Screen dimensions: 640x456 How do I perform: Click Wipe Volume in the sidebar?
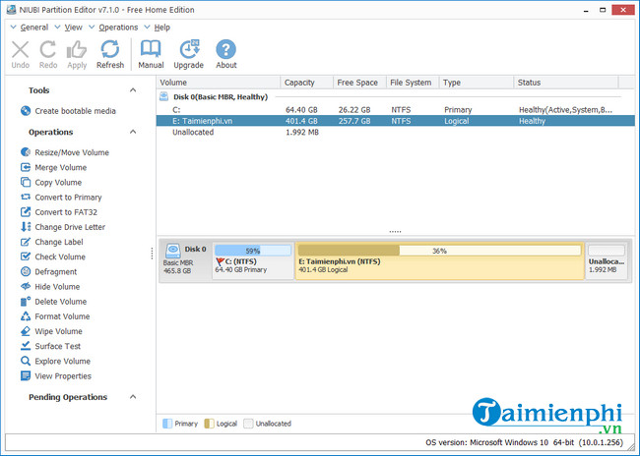click(57, 331)
